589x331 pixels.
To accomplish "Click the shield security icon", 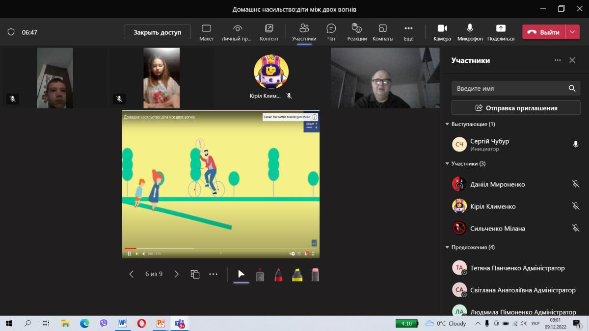I will pyautogui.click(x=11, y=32).
